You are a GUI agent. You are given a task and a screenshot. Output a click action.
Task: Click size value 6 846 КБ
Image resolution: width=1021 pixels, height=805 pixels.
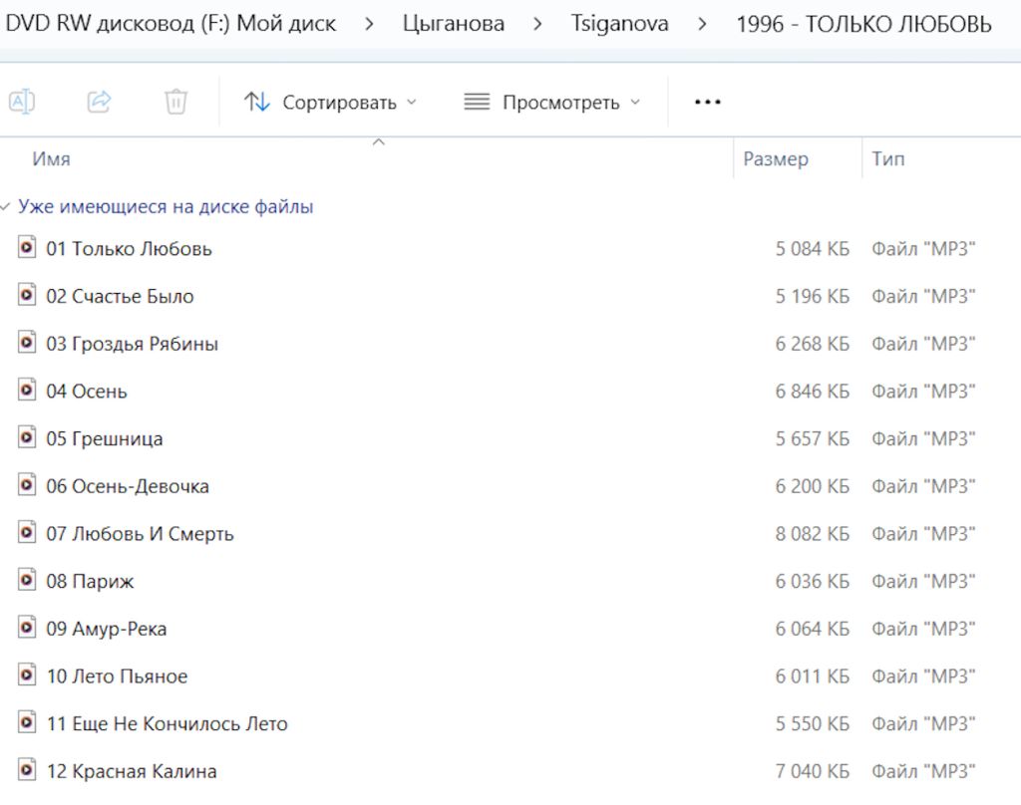(x=812, y=392)
